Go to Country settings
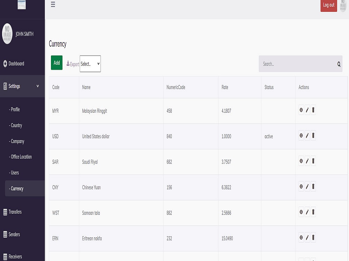Viewport: 349px width, 261px height. tap(15, 125)
